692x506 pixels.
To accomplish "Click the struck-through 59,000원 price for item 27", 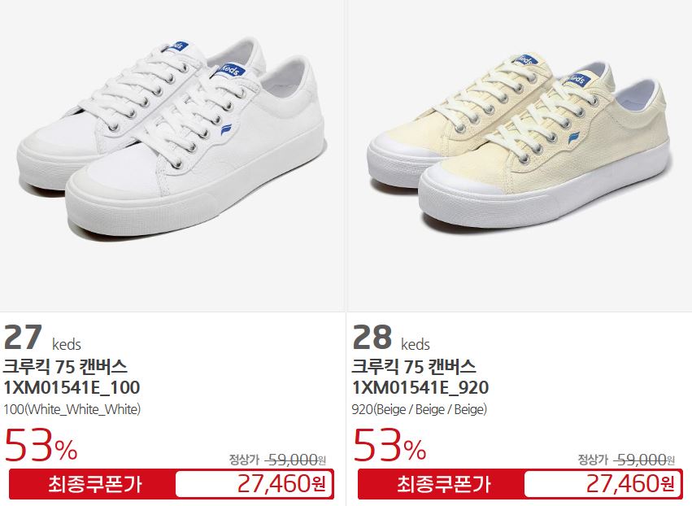I will (x=295, y=460).
